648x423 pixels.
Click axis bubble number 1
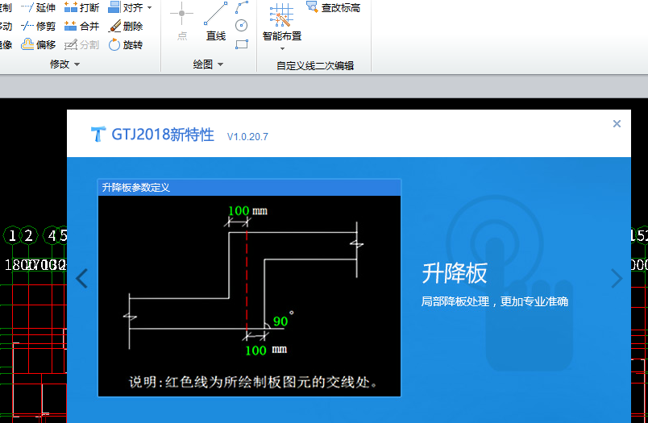(x=12, y=235)
